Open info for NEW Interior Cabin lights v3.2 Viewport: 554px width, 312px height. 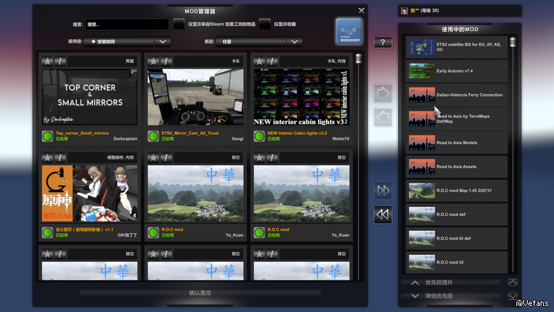(x=272, y=61)
